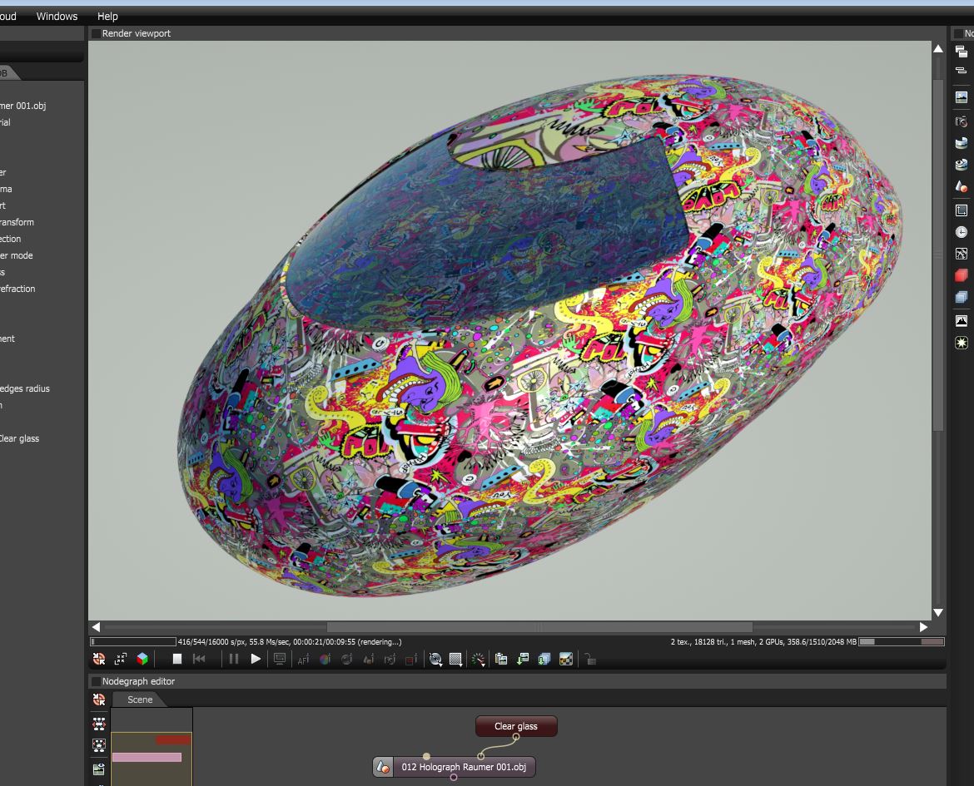
Task: Open the Windows menu
Action: [x=57, y=16]
